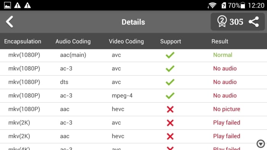
Task: Tap the Wi-Fi status icon
Action: pos(212,5)
